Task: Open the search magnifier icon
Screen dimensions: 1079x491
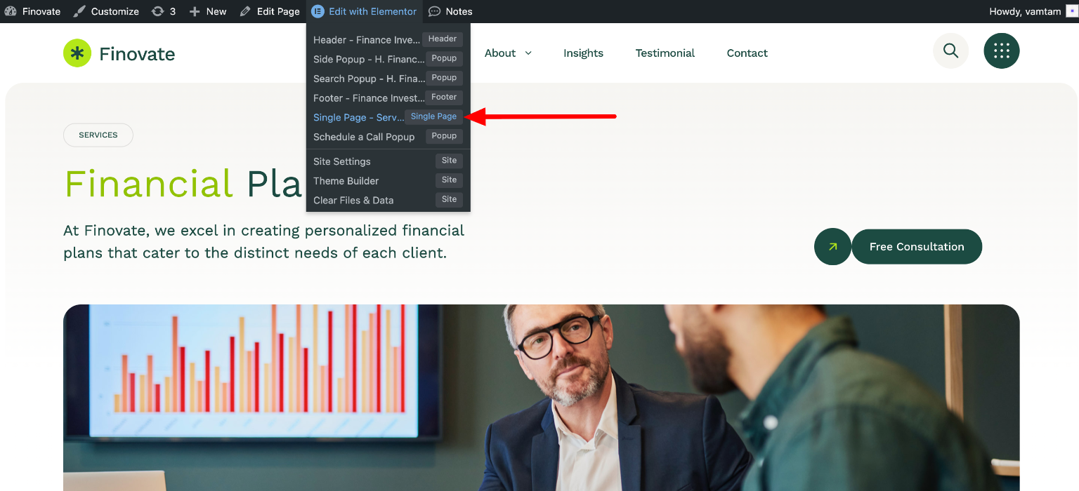Action: point(950,51)
